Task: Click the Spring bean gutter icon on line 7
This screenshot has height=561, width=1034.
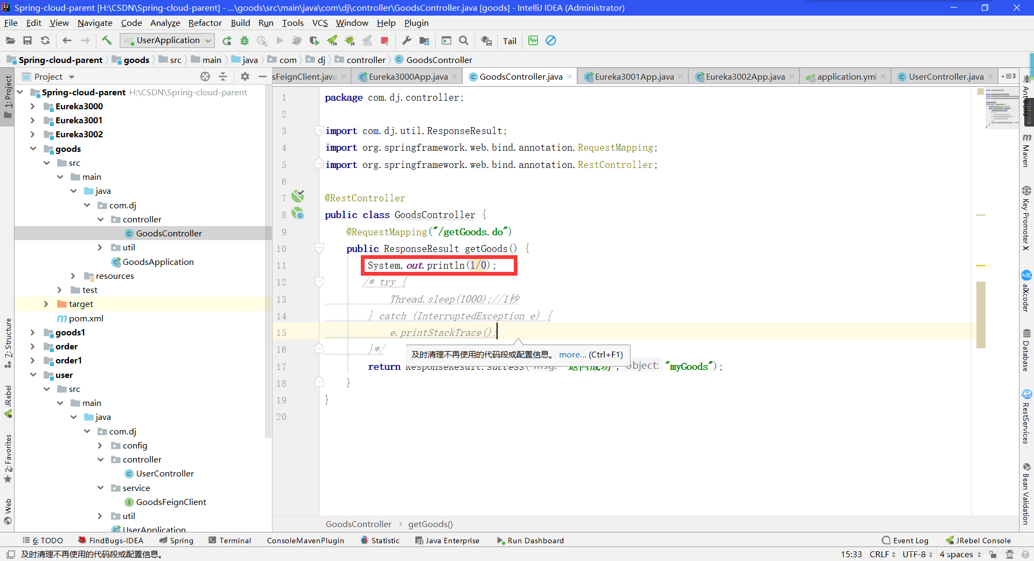Action: [298, 197]
